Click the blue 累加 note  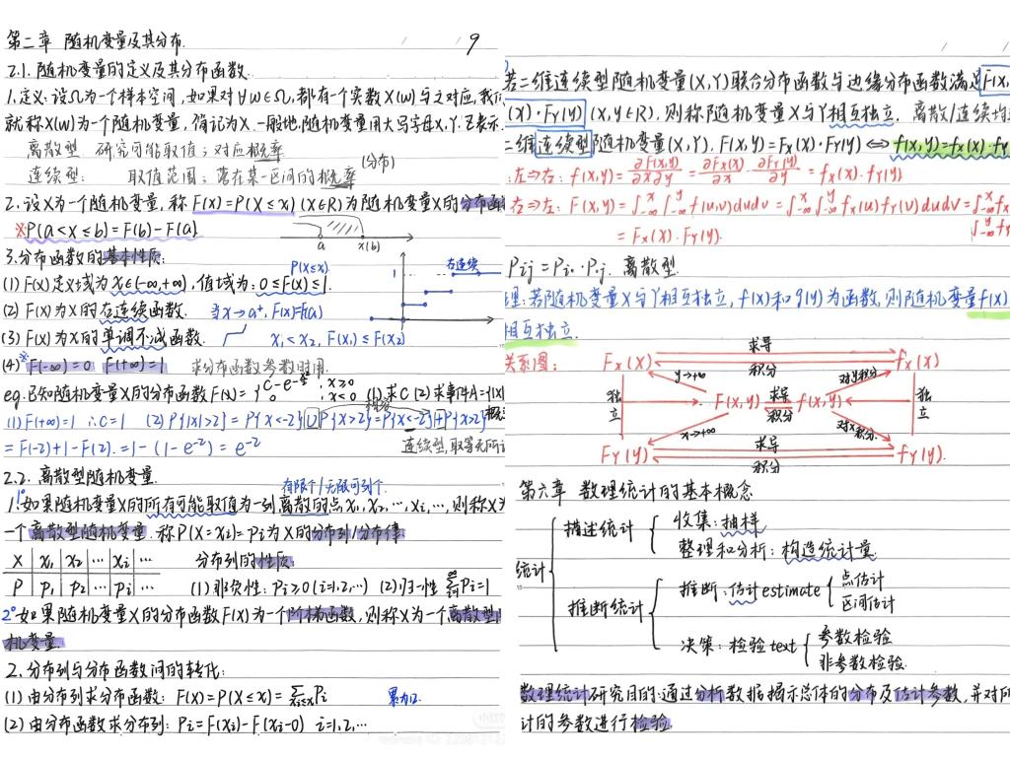pyautogui.click(x=401, y=699)
